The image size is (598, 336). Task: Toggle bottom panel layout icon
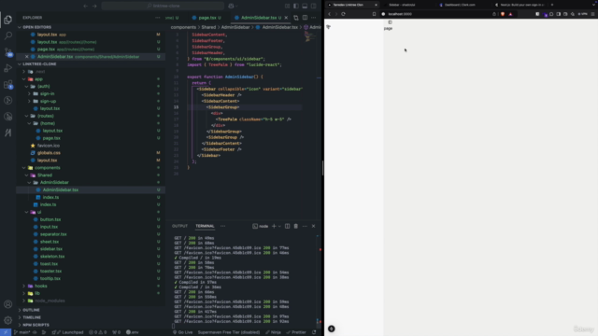pos(305,7)
